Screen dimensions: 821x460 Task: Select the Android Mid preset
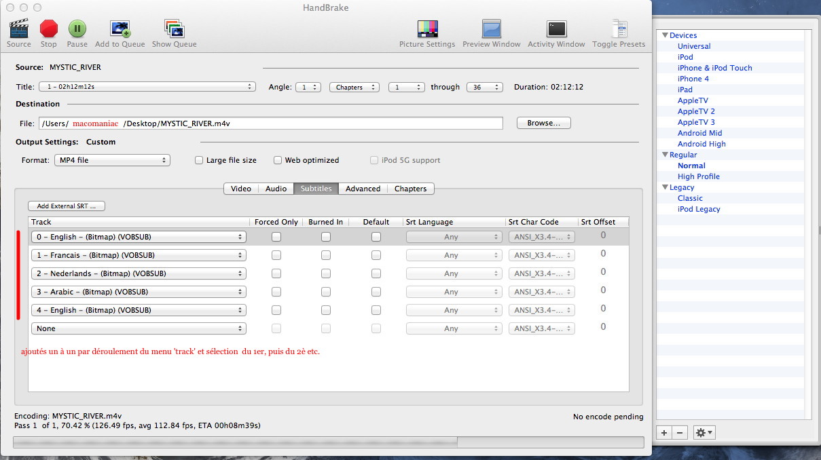tap(700, 133)
